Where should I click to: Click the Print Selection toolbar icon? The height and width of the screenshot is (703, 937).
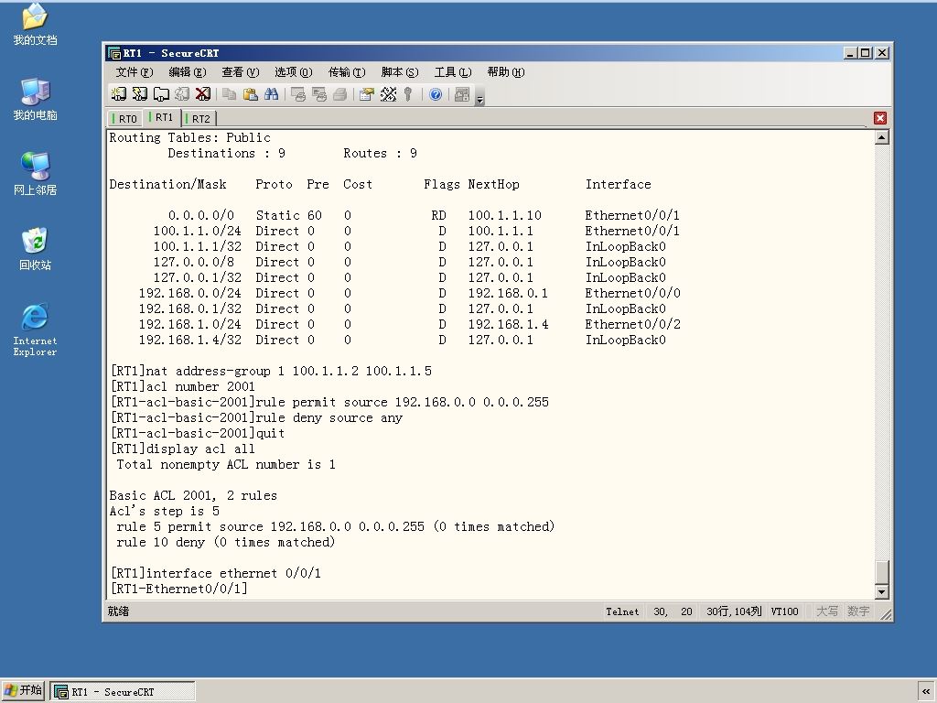click(x=319, y=94)
